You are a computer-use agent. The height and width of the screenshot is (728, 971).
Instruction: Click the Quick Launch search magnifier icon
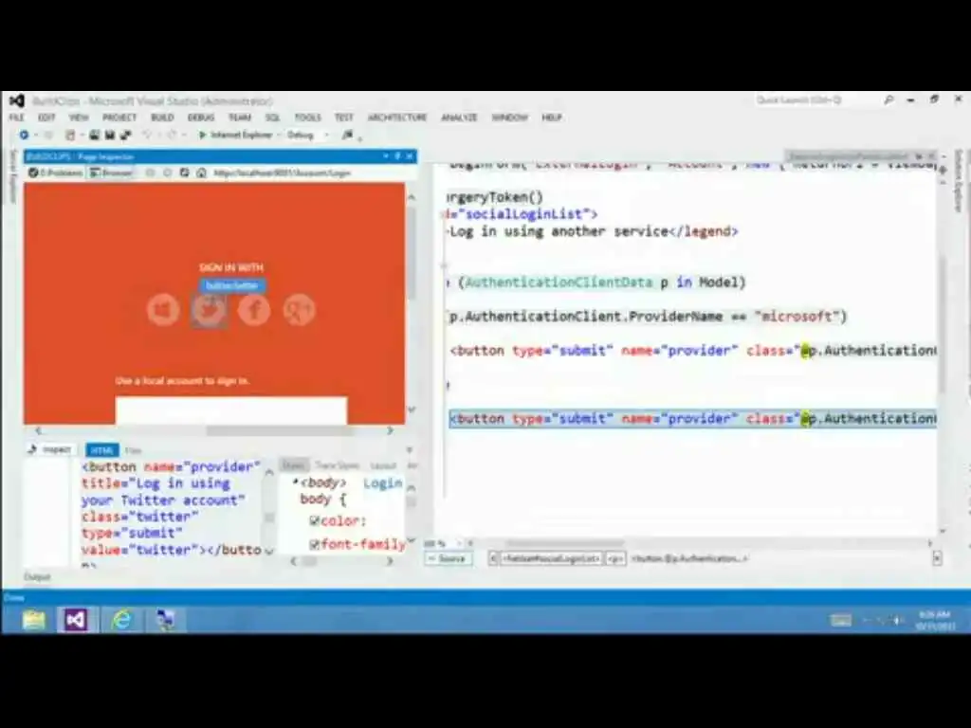point(889,100)
